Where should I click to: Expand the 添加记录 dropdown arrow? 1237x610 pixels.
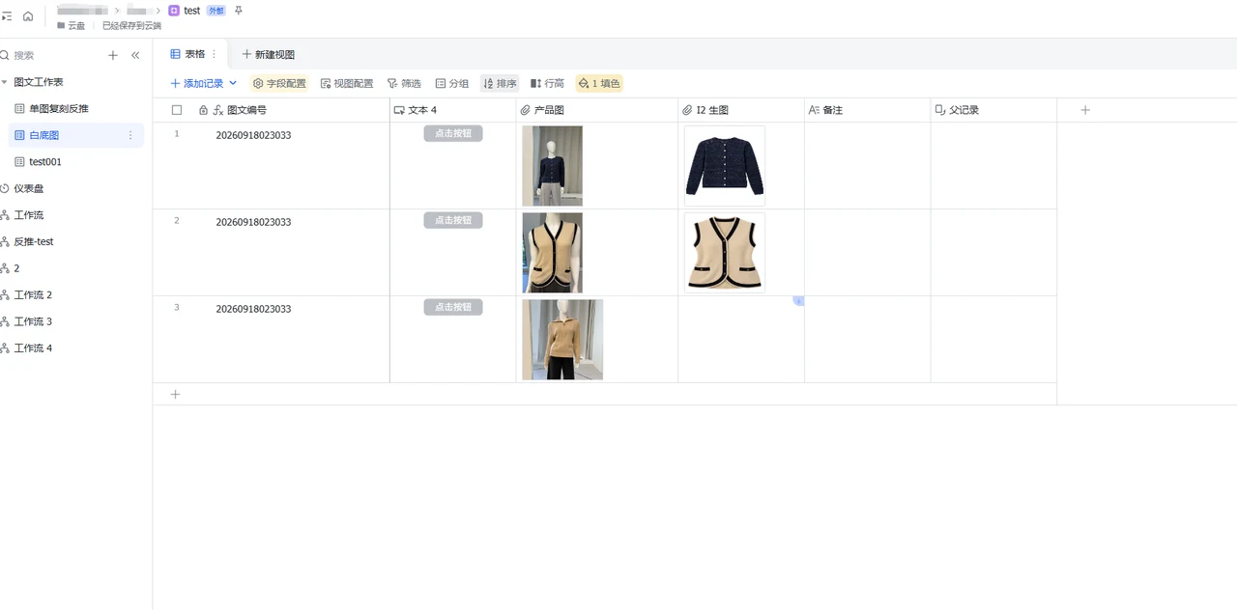click(233, 84)
